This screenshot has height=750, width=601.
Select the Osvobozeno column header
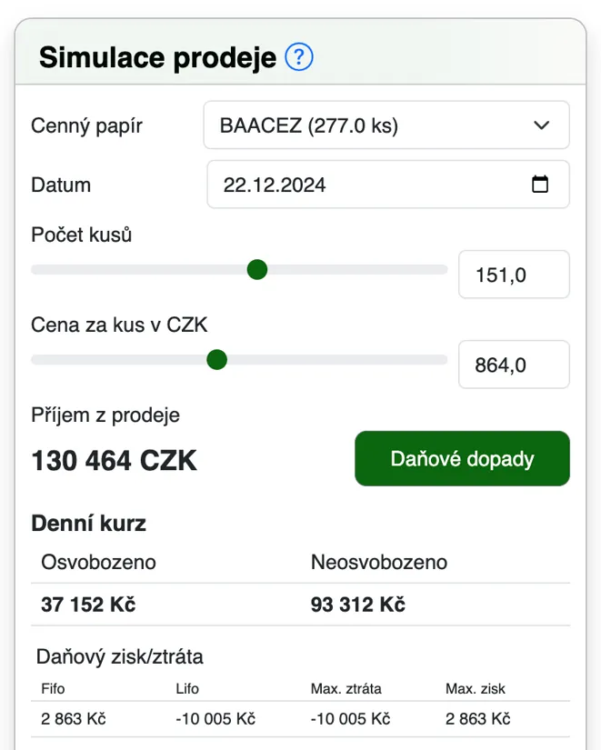98,562
